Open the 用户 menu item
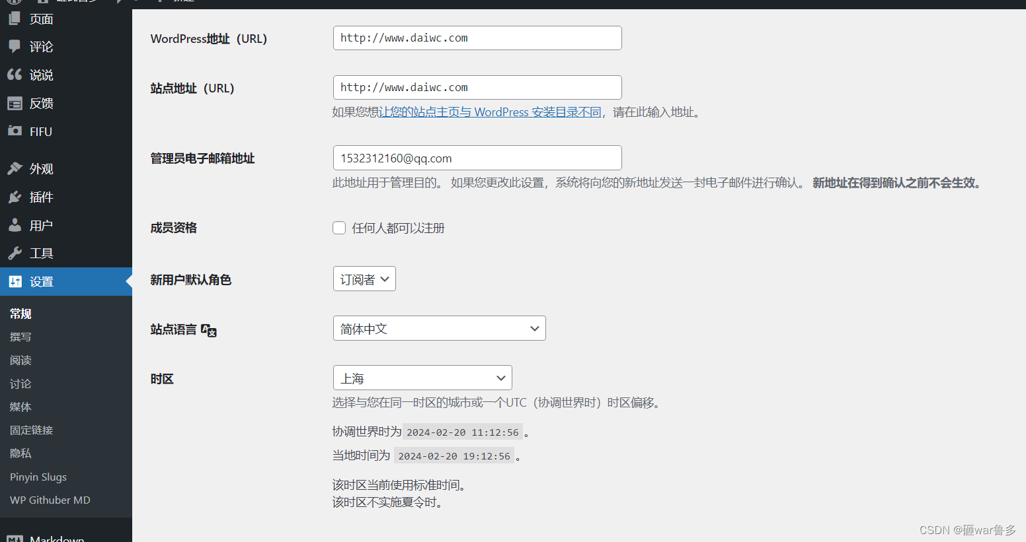1026x542 pixels. click(66, 225)
